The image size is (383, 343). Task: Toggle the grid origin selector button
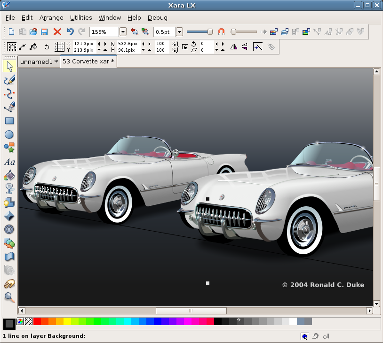(x=59, y=47)
